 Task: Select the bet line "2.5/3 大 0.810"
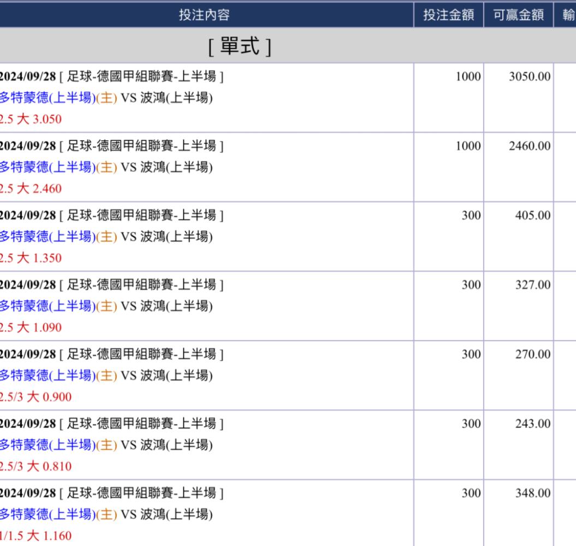pos(35,466)
